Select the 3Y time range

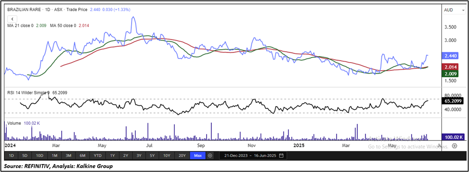[x=139, y=155]
